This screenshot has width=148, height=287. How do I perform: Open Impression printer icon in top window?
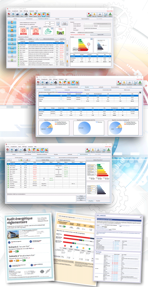[100, 15]
